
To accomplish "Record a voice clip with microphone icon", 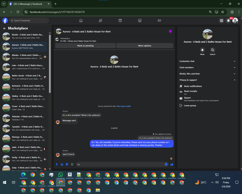I will [57, 165].
